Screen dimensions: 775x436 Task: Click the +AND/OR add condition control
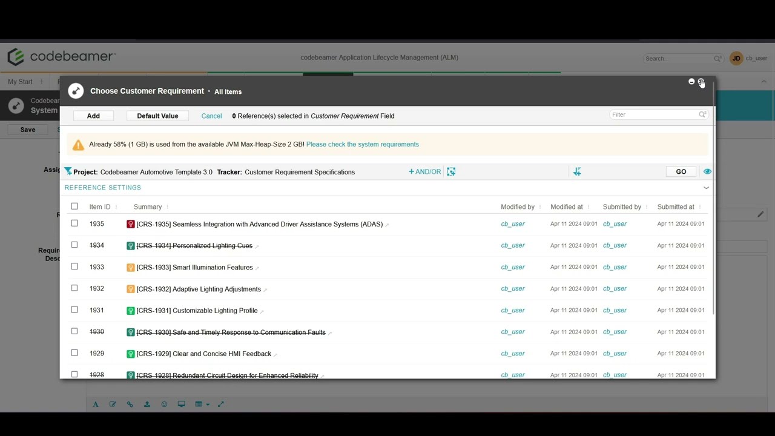pos(424,172)
